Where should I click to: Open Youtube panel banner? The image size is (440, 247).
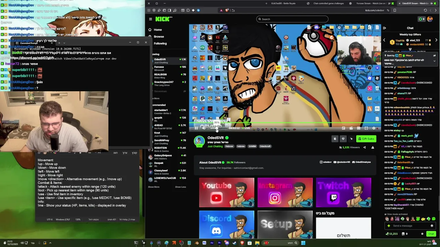(227, 192)
